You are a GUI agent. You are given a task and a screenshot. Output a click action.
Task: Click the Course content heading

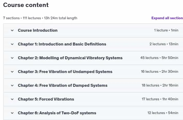click(x=26, y=5)
